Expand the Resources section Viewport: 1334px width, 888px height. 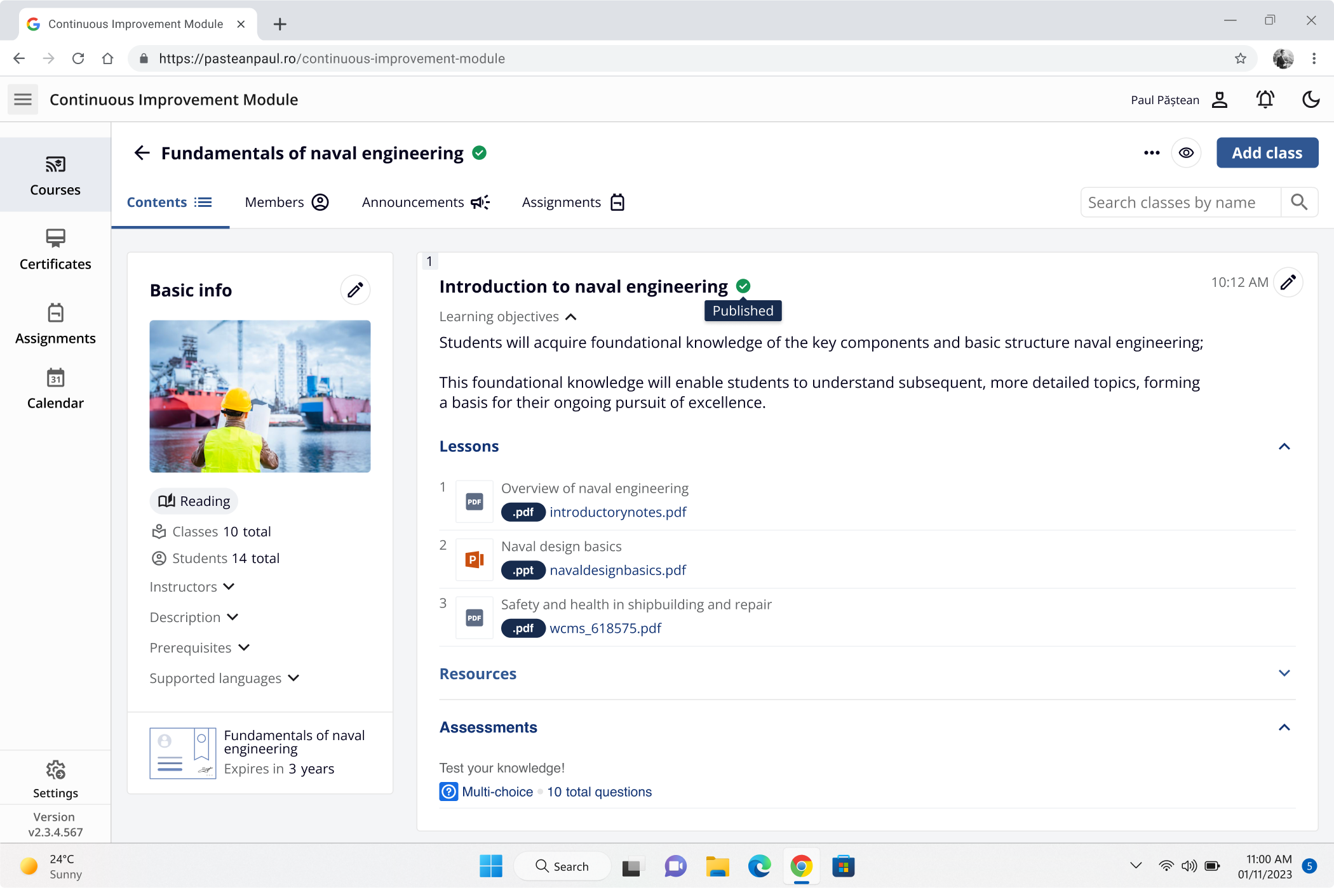pyautogui.click(x=1284, y=673)
